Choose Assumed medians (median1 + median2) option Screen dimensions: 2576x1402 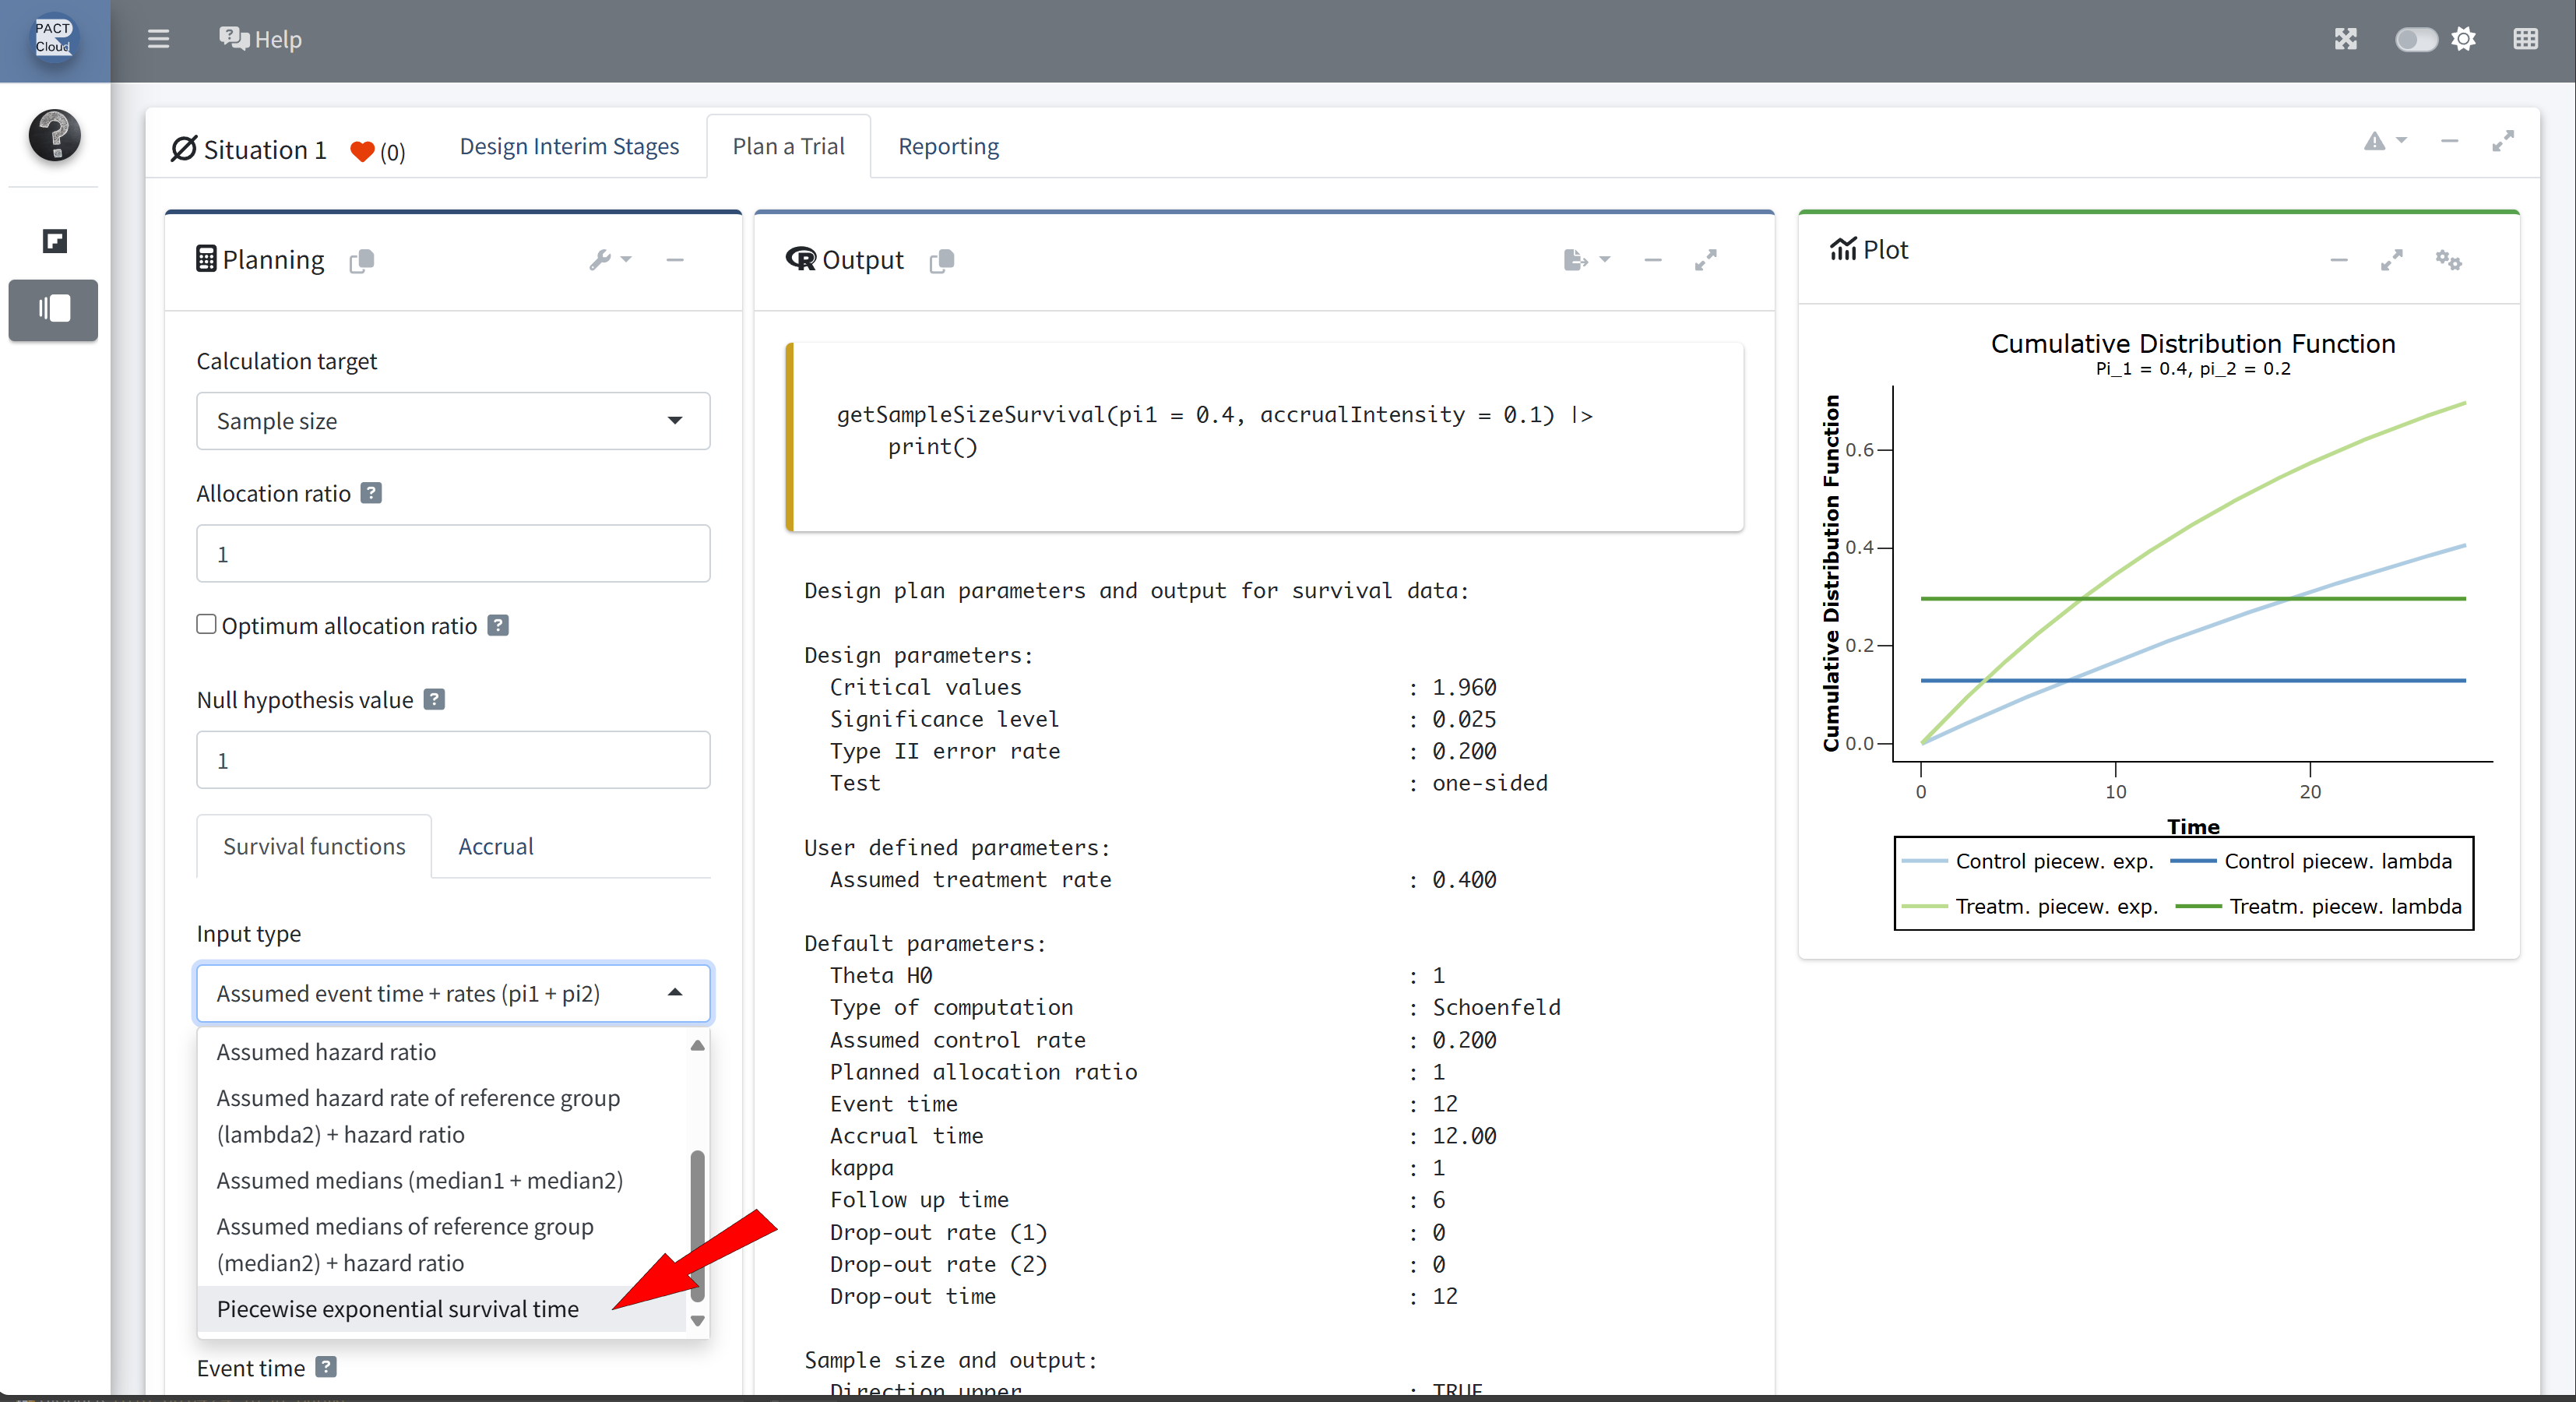point(419,1180)
